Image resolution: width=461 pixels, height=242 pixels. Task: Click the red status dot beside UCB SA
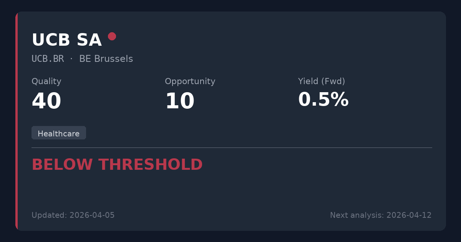(112, 36)
